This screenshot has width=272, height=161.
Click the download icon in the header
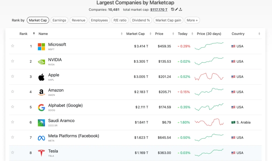[181, 10]
